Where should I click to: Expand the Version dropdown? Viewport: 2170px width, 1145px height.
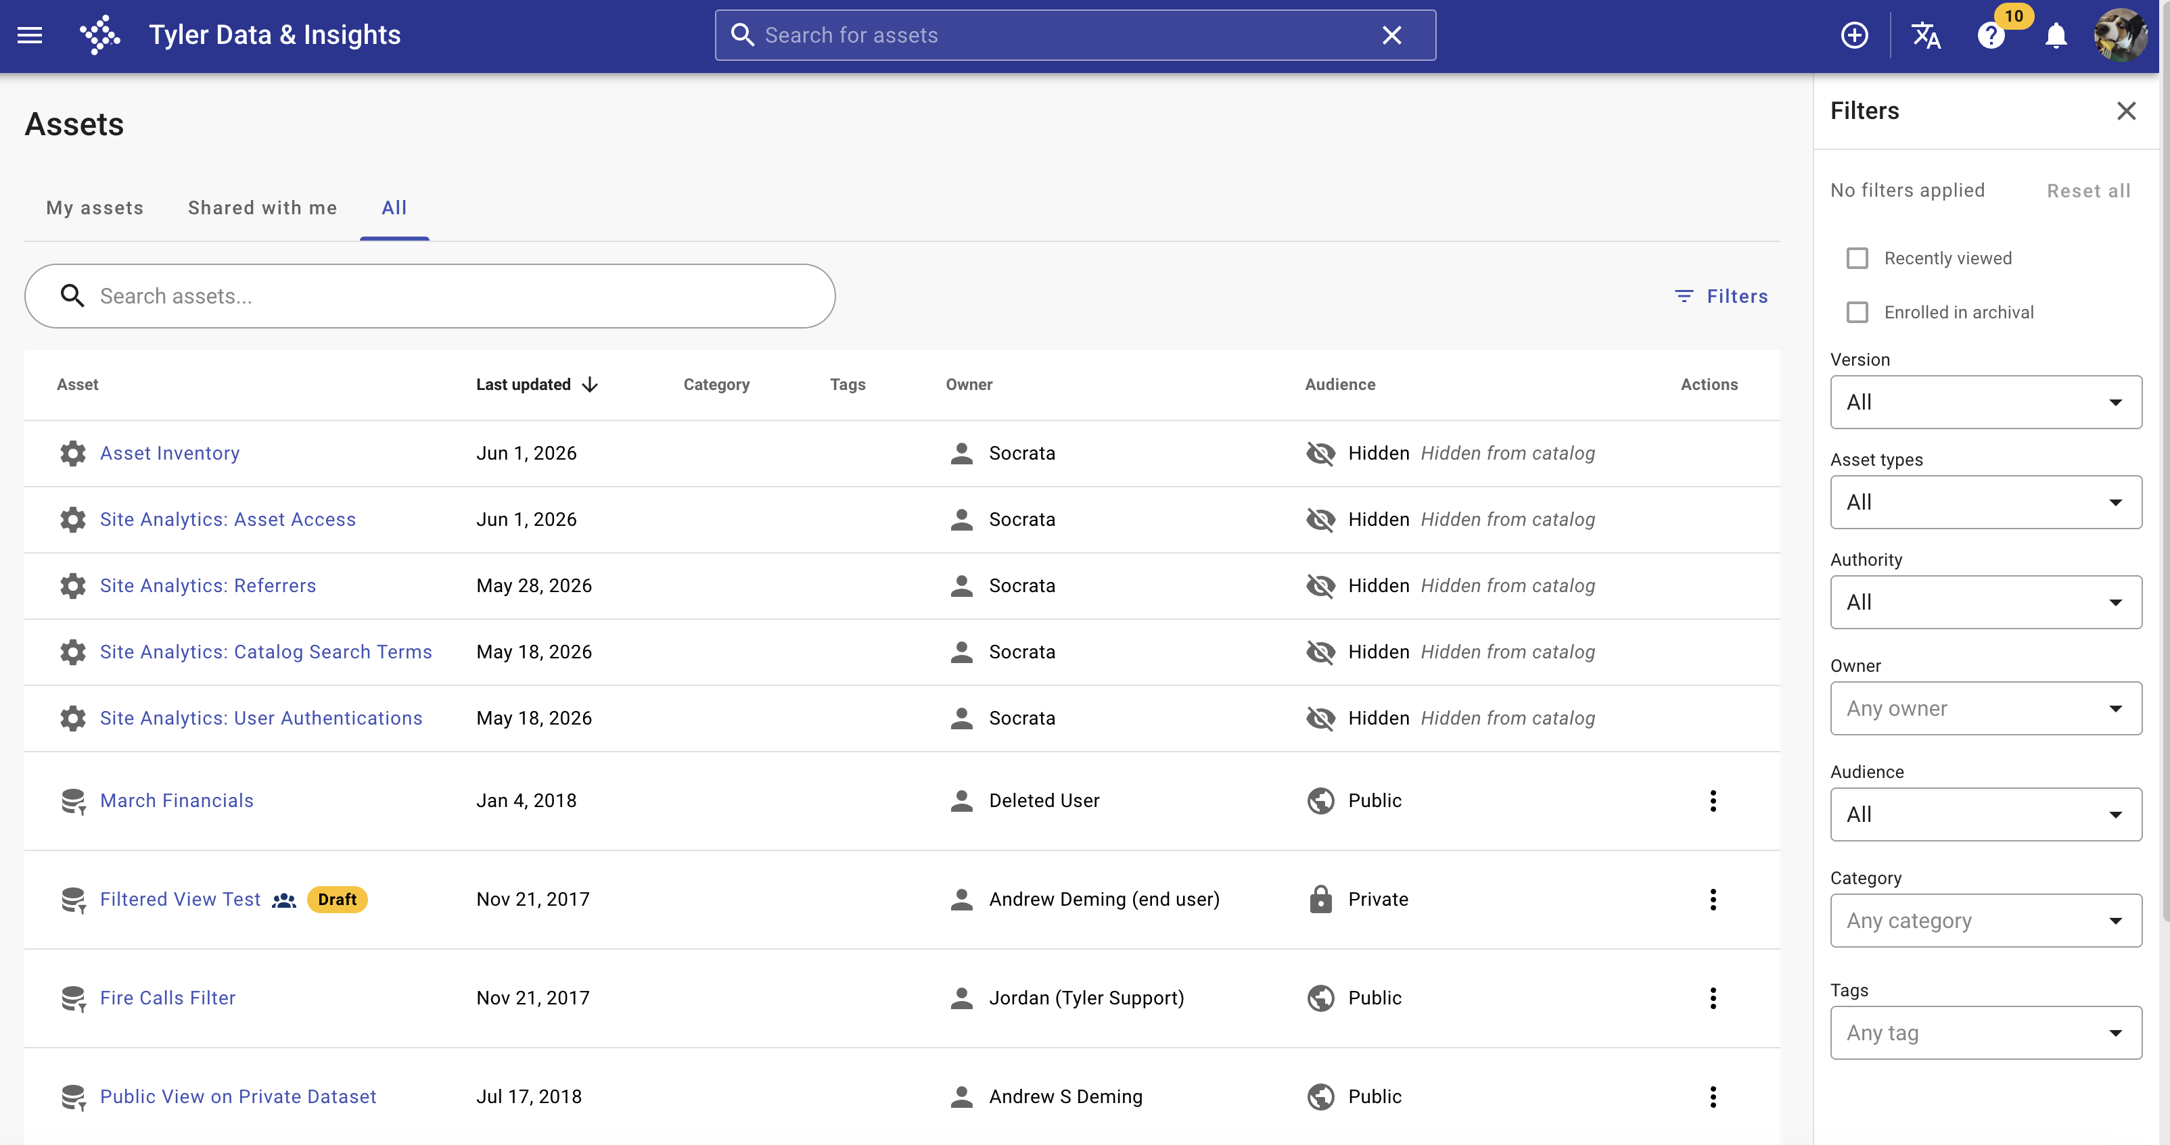pyautogui.click(x=1985, y=401)
